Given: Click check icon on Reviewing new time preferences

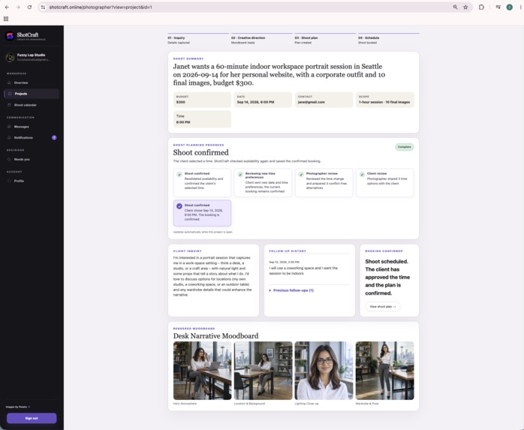Looking at the screenshot, I should click(240, 174).
